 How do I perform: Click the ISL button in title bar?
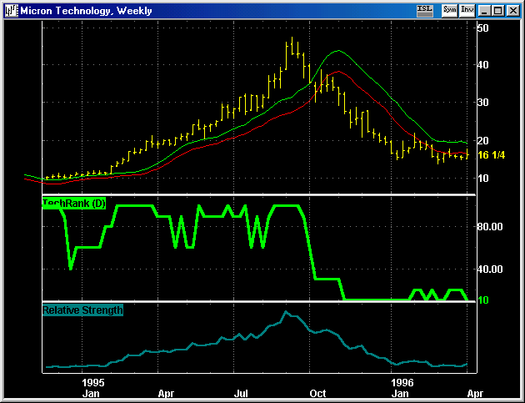click(x=425, y=10)
